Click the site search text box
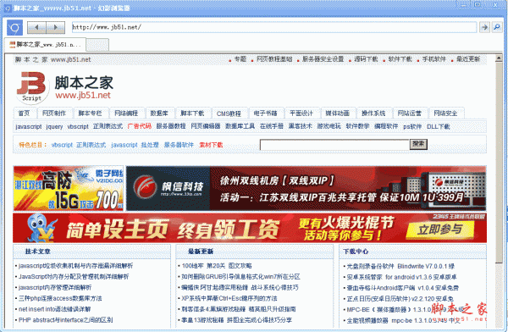This screenshot has height=332, width=508. click(x=334, y=145)
